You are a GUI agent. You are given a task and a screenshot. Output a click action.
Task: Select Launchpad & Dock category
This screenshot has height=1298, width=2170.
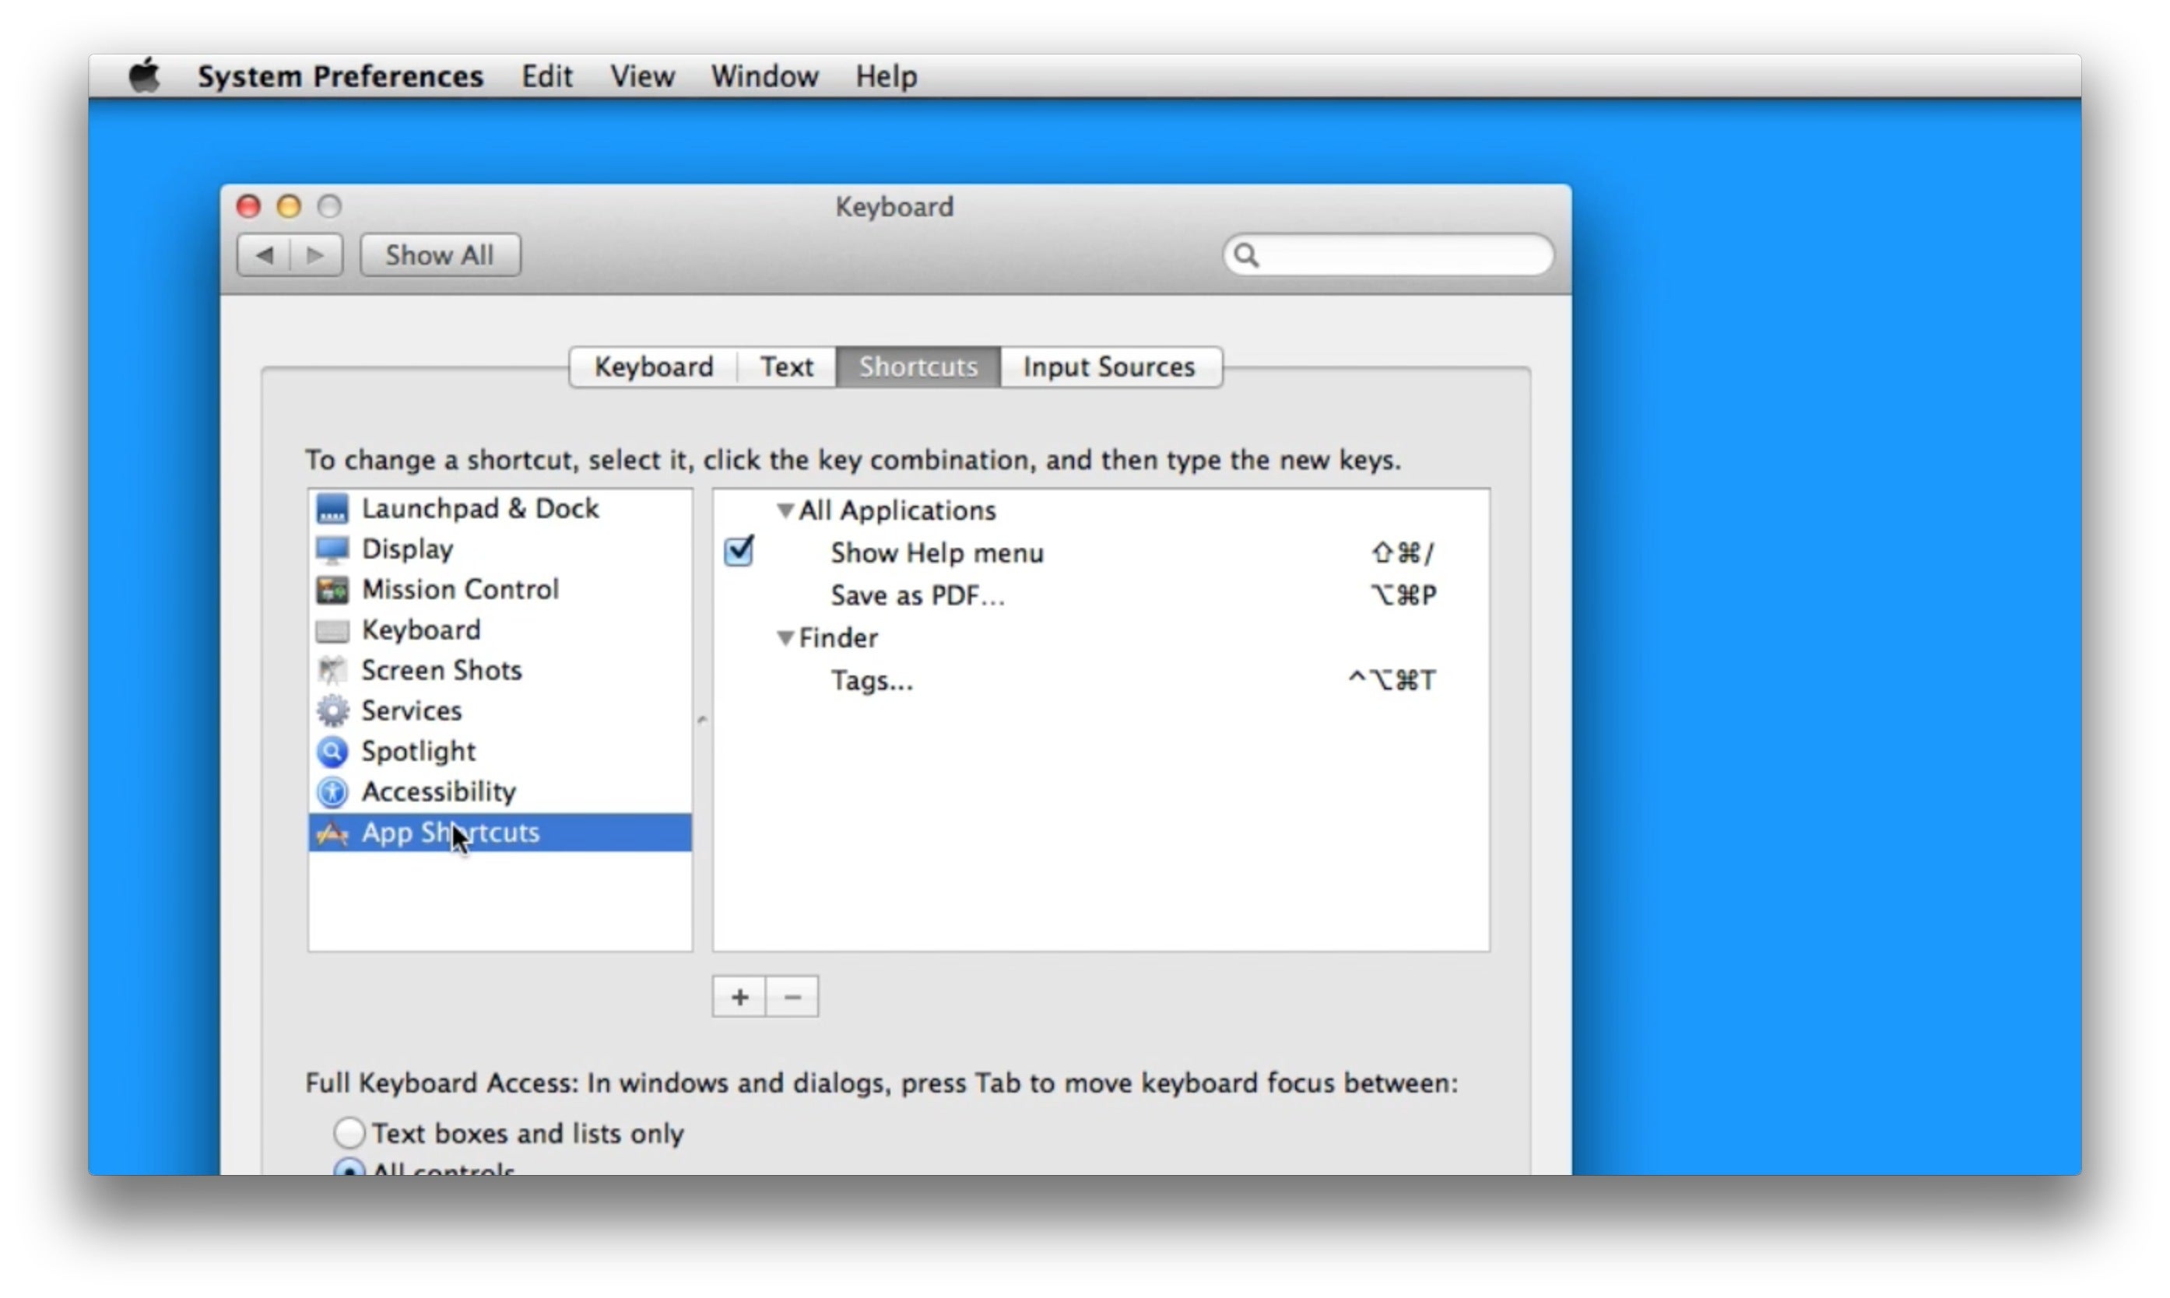point(500,508)
